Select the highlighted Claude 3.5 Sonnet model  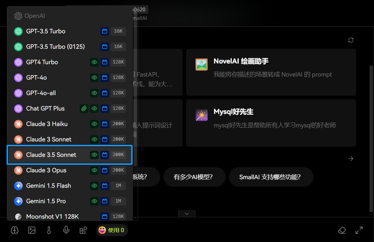[70, 155]
